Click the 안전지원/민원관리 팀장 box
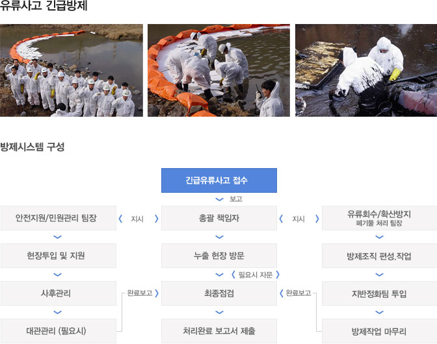This screenshot has height=344, width=437. [x=59, y=218]
